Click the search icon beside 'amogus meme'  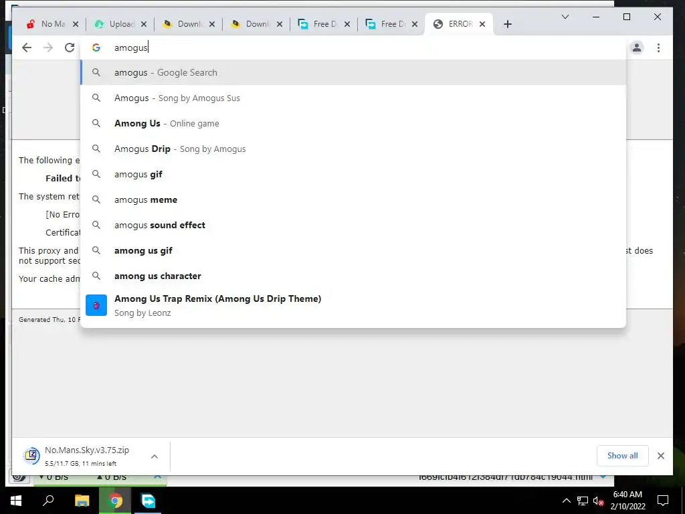coord(96,199)
